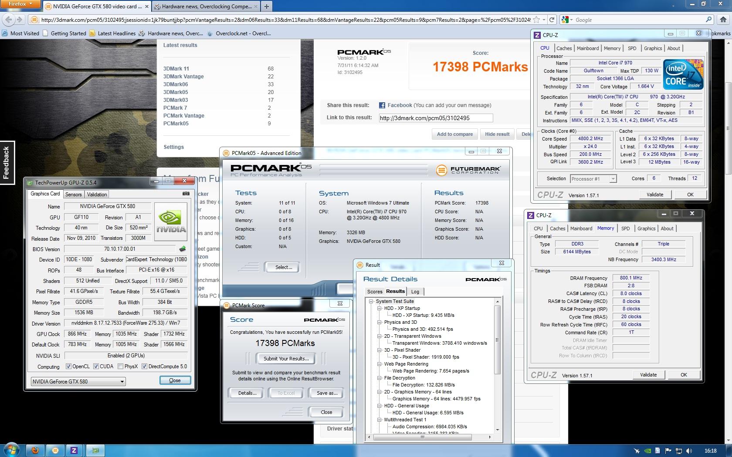This screenshot has height=457, width=732.
Task: Click the horizontal scrollbar in Result Details tree
Action: click(422, 437)
